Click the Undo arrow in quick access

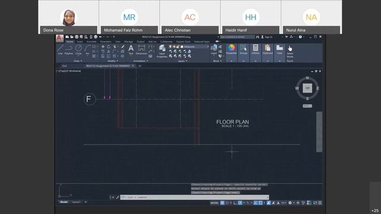tap(101, 37)
